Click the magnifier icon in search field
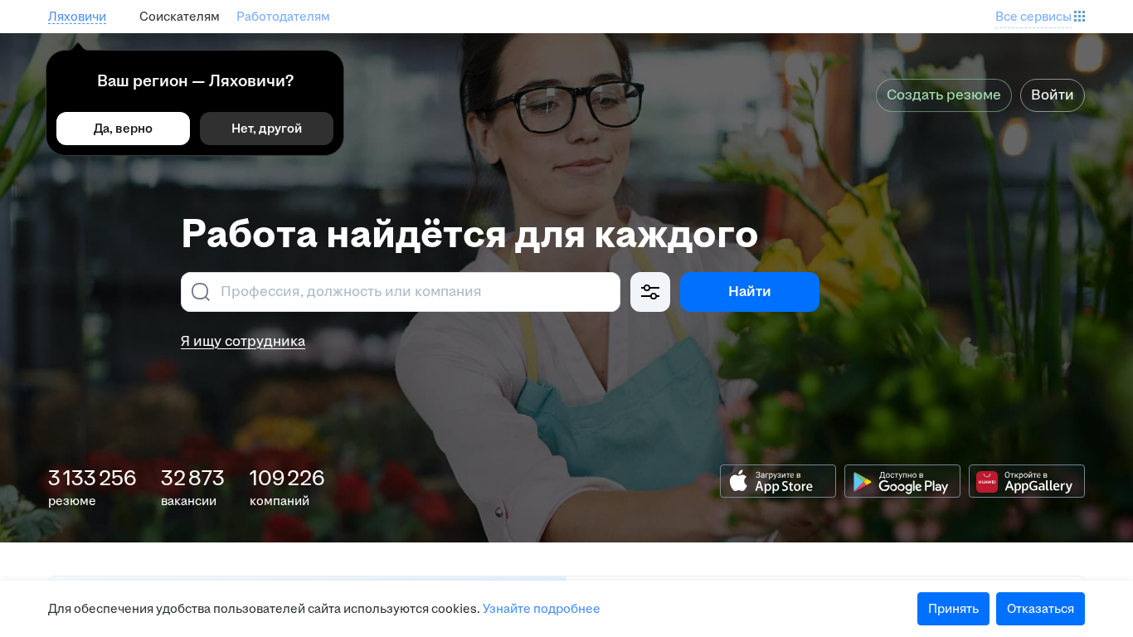Screen dimensions: 1133x637 201,292
